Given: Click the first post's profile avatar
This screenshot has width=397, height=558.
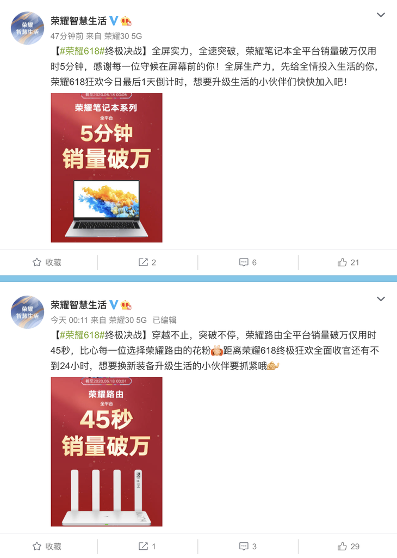Looking at the screenshot, I should pos(27,28).
